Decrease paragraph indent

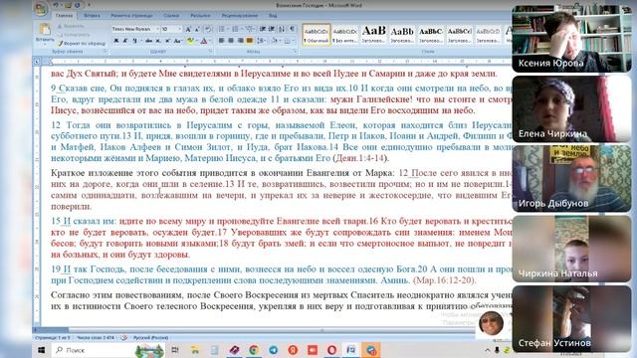(x=263, y=29)
